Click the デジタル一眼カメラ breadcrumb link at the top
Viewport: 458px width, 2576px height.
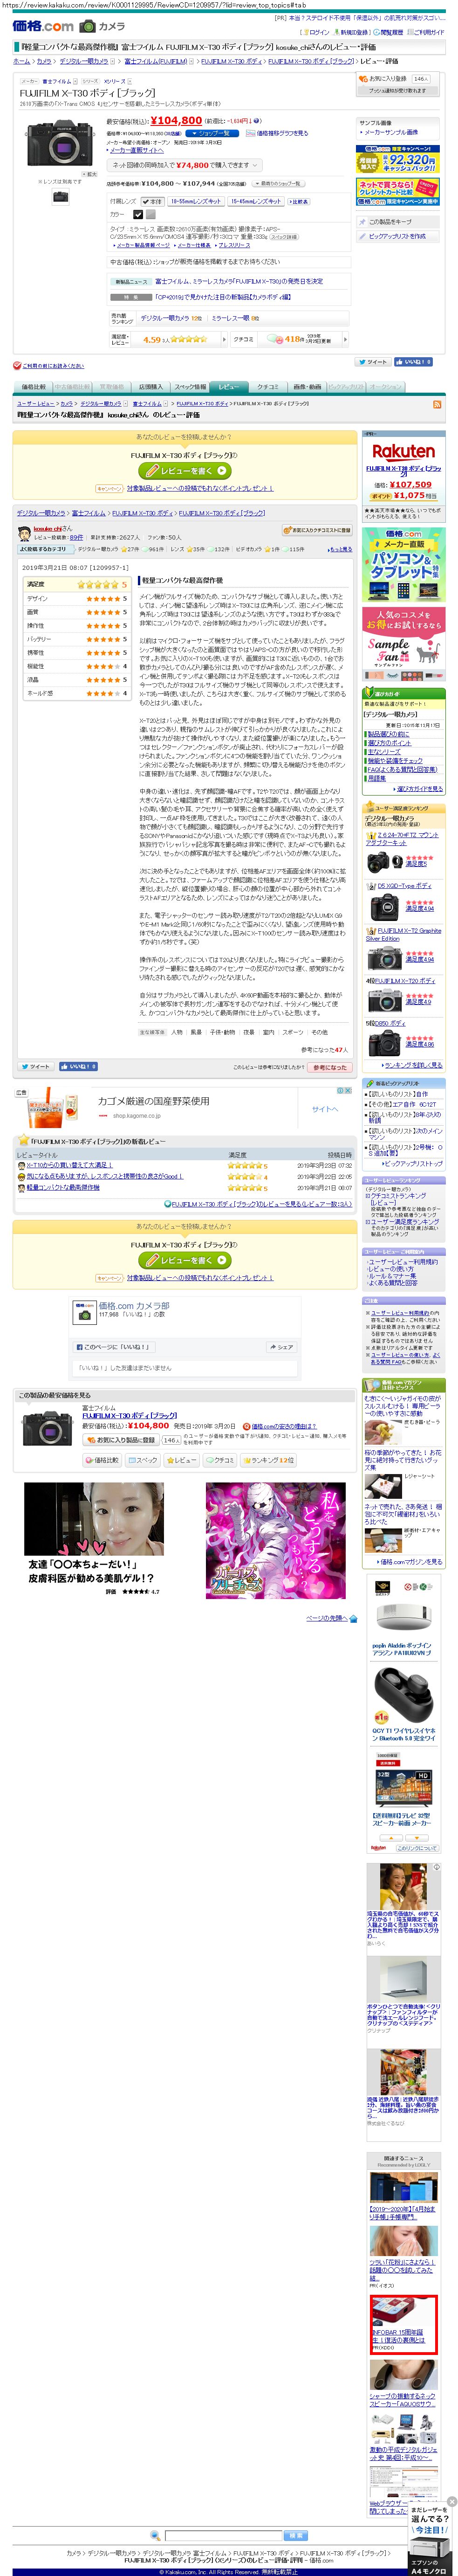[x=83, y=61]
